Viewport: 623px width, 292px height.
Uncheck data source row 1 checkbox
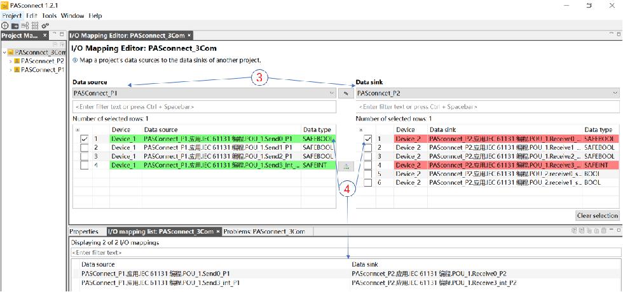pyautogui.click(x=84, y=138)
